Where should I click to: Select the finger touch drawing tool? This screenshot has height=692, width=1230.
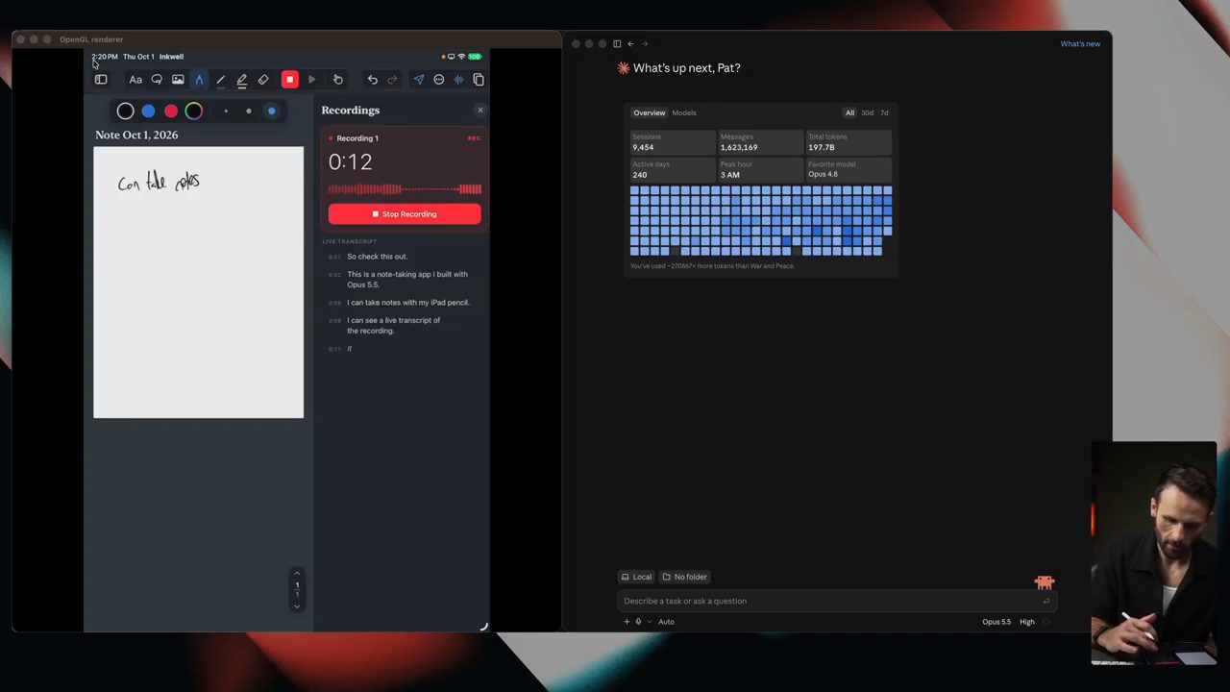click(337, 80)
